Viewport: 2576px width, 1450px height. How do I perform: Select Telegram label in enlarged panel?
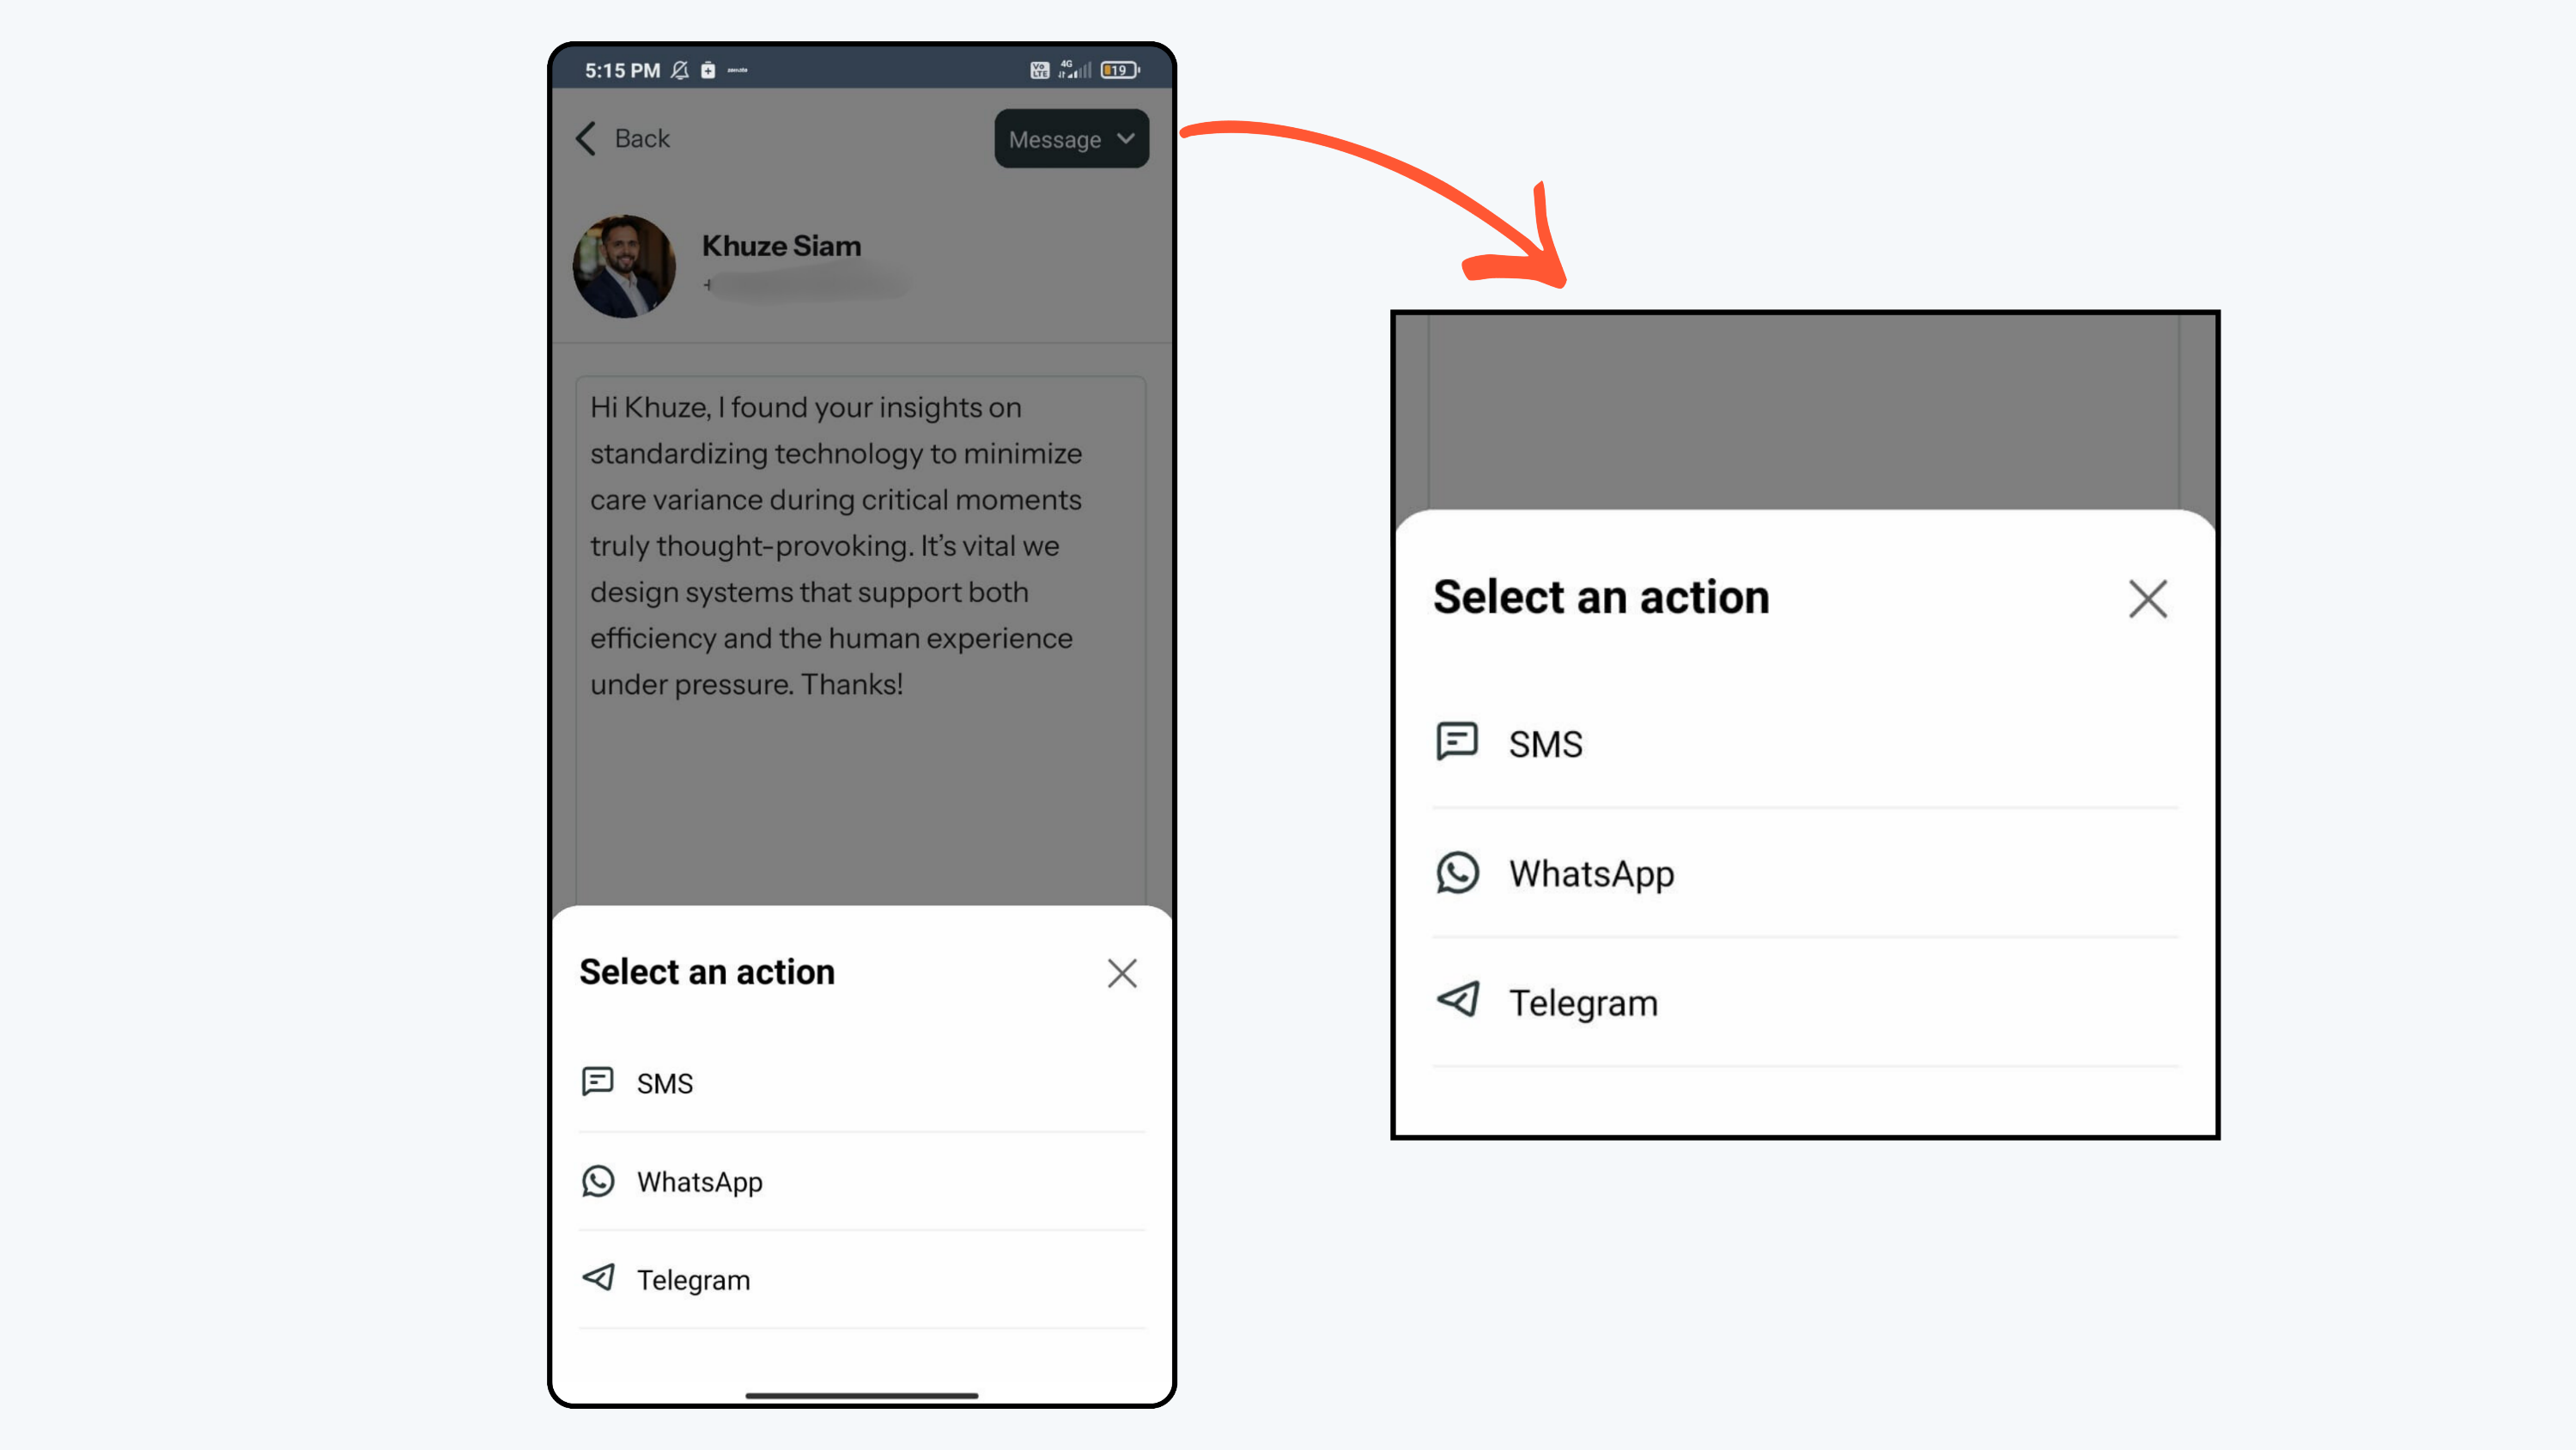click(1583, 1003)
